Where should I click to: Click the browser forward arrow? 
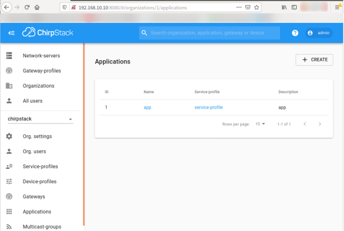[17, 7]
